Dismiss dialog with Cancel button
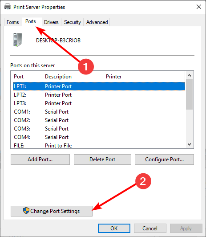 click(x=150, y=228)
